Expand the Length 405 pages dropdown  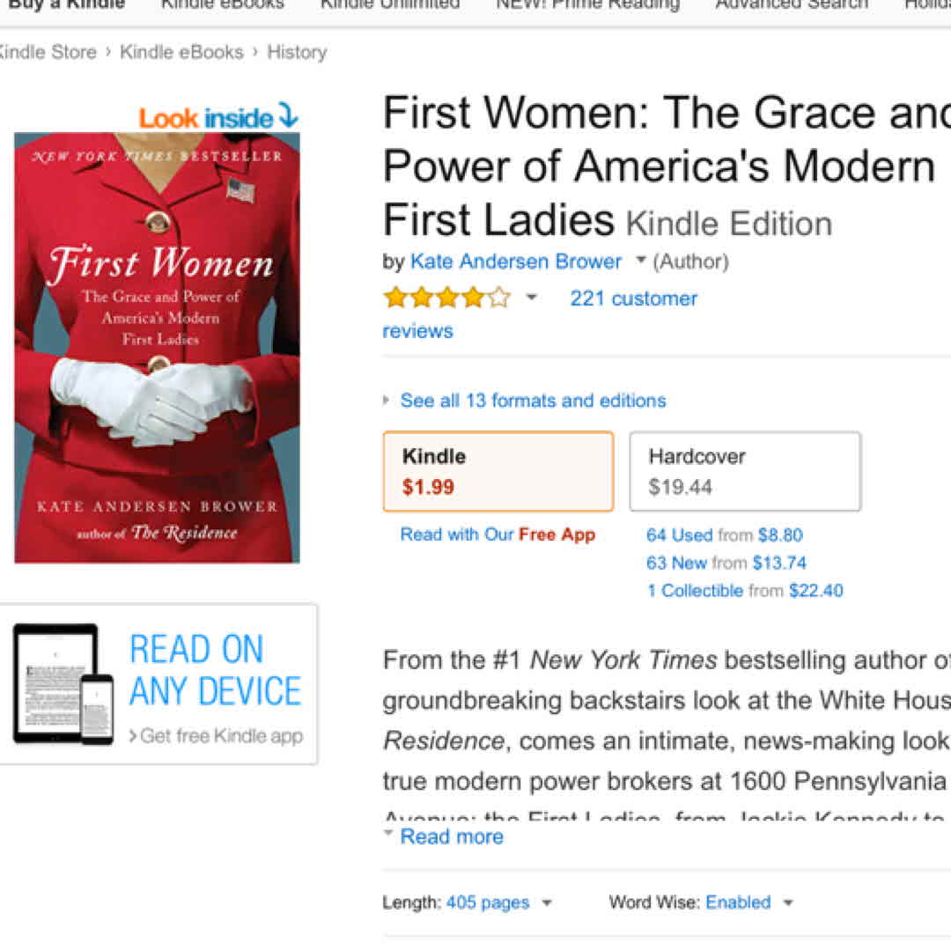547,903
